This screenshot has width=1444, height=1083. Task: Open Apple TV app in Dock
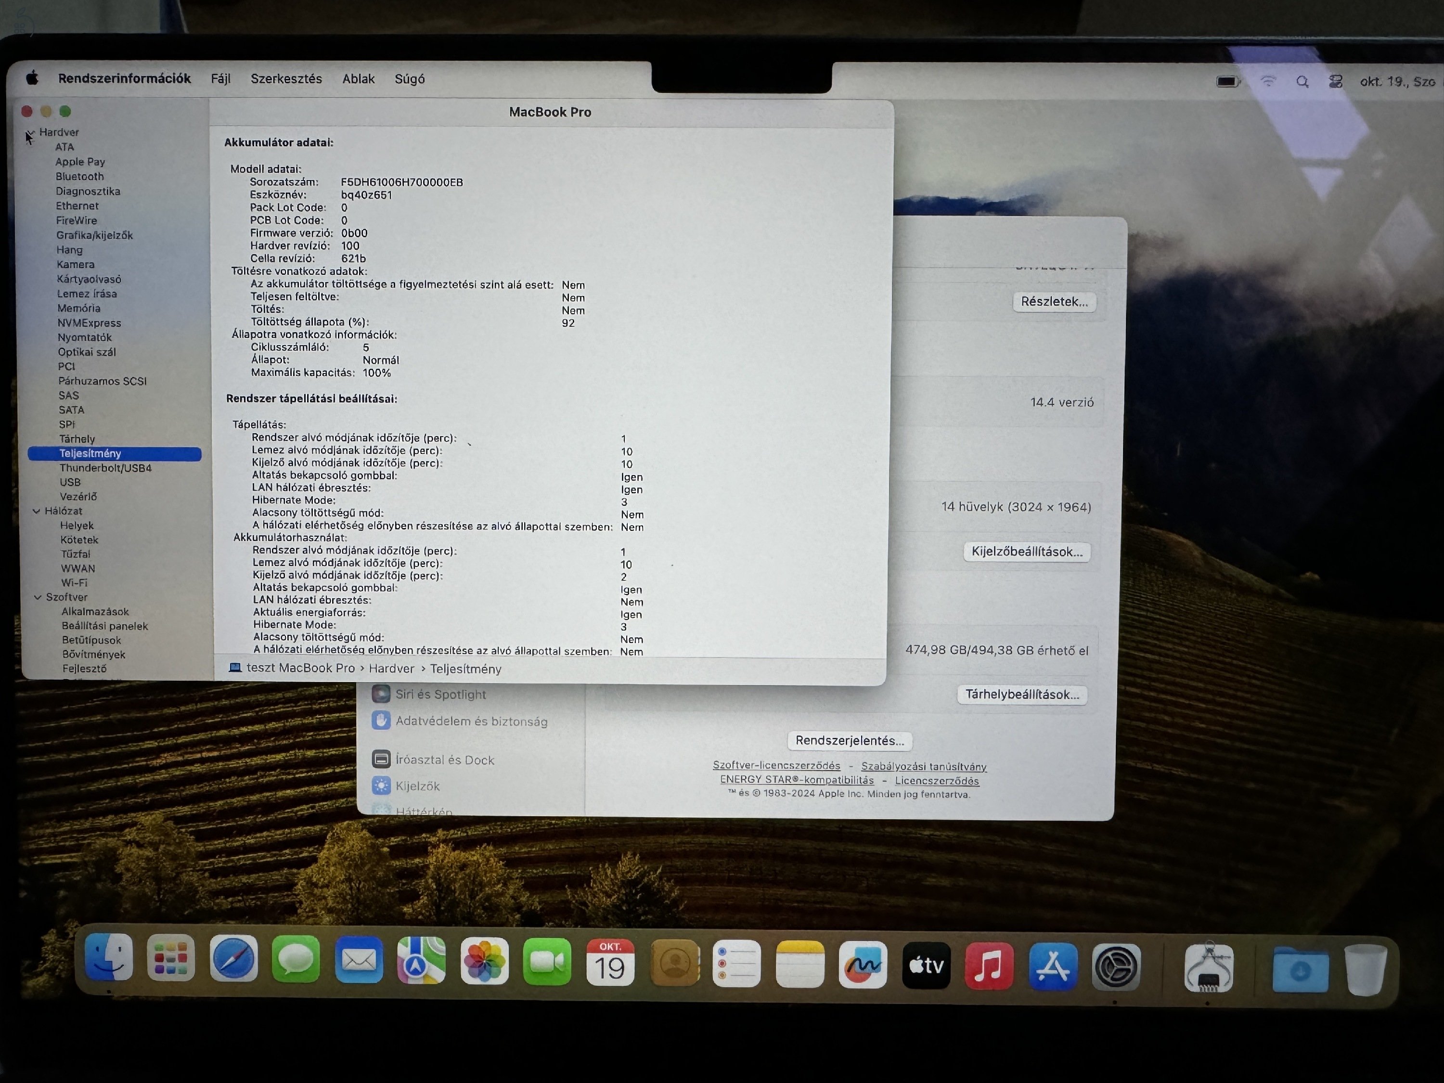click(927, 966)
